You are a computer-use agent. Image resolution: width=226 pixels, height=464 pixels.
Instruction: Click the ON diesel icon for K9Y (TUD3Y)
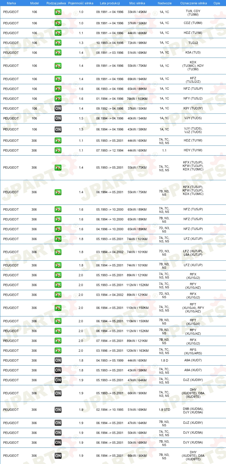pyautogui.click(x=58, y=108)
